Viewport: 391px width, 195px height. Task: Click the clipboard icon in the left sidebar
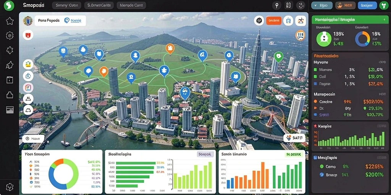tap(10, 80)
